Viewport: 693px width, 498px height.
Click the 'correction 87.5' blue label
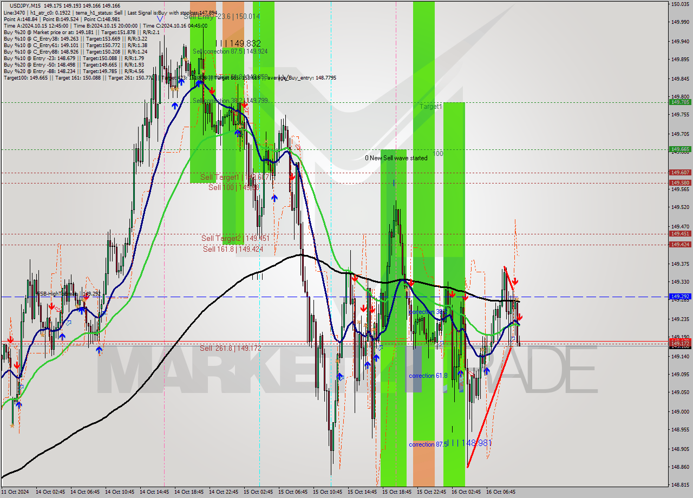(428, 444)
